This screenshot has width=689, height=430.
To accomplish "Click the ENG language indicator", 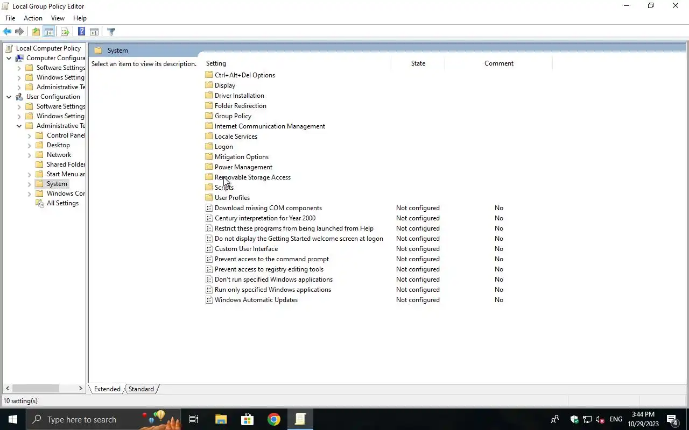I will (616, 419).
